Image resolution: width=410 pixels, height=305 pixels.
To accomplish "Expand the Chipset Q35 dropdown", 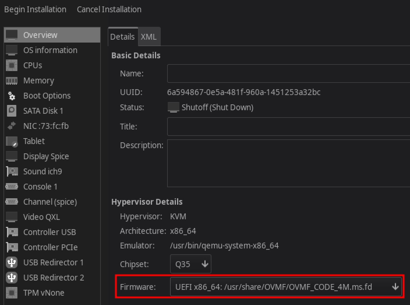I will pyautogui.click(x=190, y=264).
